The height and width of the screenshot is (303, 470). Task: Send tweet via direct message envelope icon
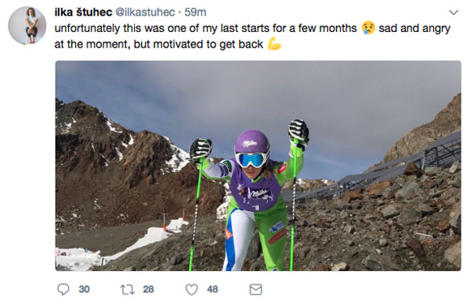[255, 289]
